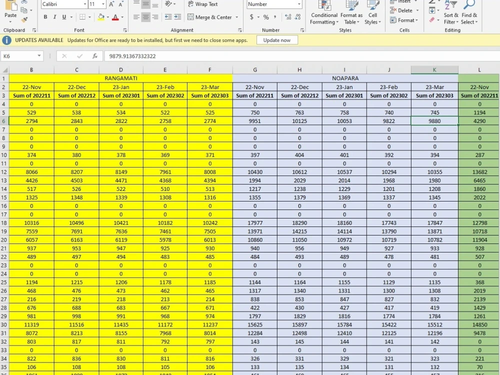Screen dimensions: 500x375
Task: Open Format as Table gallery
Action: coord(351,13)
